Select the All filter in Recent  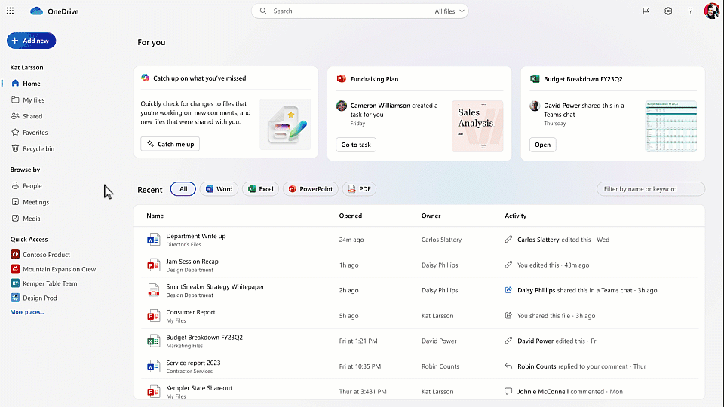(183, 188)
